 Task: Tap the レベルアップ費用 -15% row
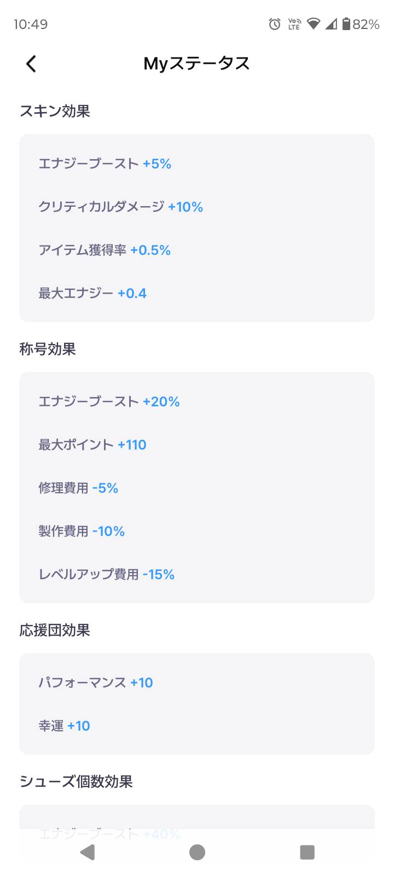click(x=107, y=574)
